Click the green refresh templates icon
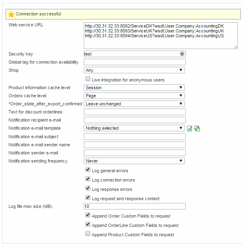 [x=197, y=128]
